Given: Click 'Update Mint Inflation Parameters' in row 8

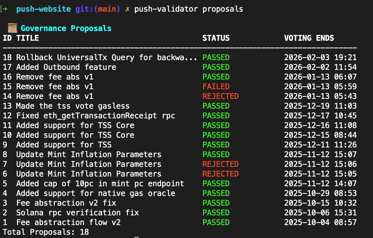Looking at the screenshot, I should click(x=89, y=155).
